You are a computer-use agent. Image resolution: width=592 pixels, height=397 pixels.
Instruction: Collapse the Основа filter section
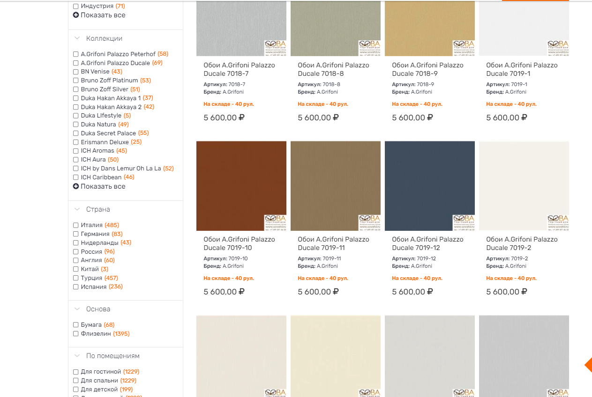click(x=77, y=309)
